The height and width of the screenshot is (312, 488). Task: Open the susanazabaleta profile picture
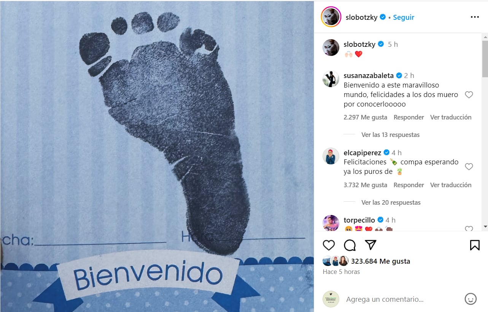(331, 79)
